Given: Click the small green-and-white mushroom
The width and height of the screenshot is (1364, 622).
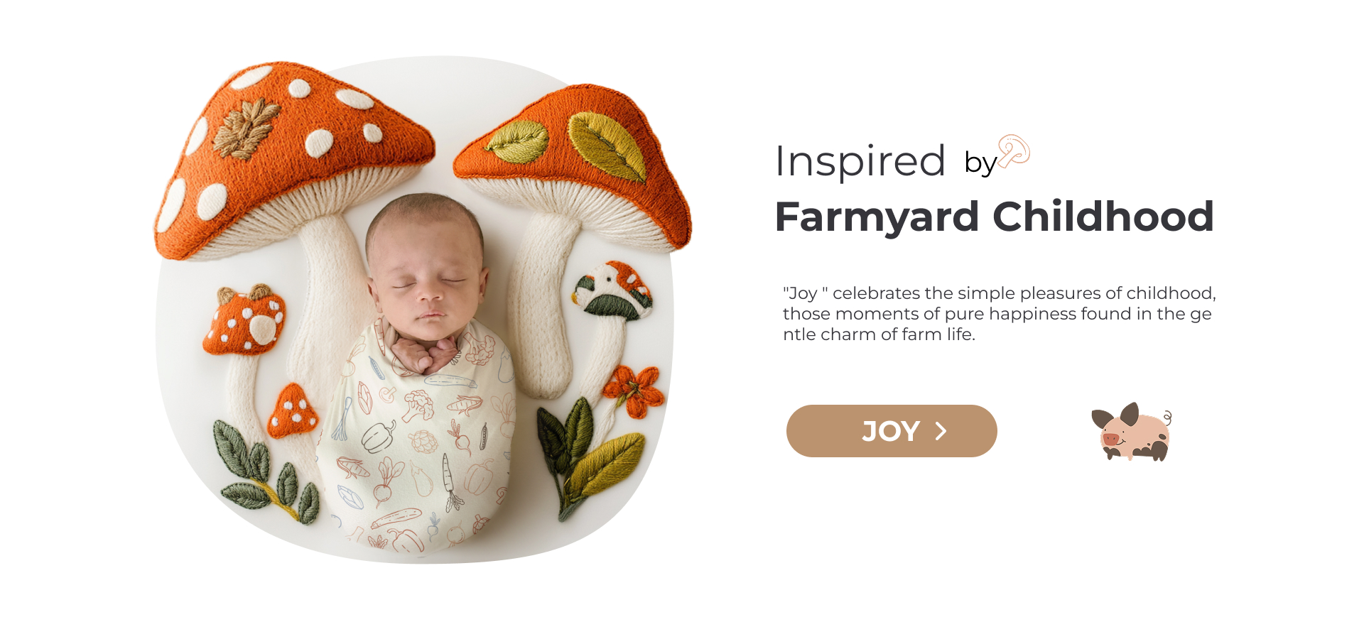Looking at the screenshot, I should (612, 290).
